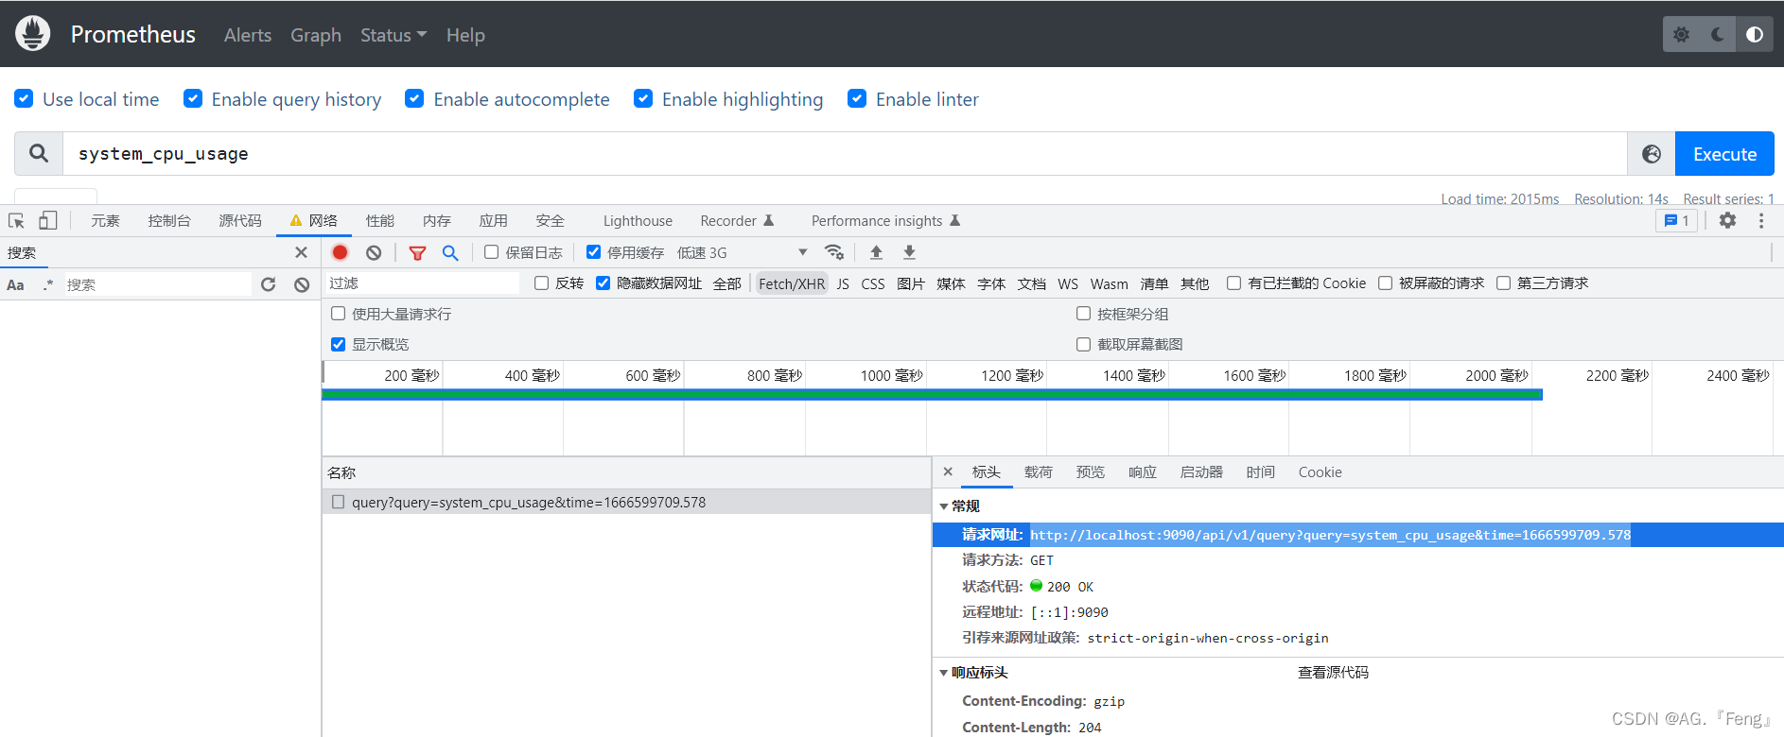Screen dimensions: 1784x737
Task: Toggle regular expression search button
Action: 47,284
